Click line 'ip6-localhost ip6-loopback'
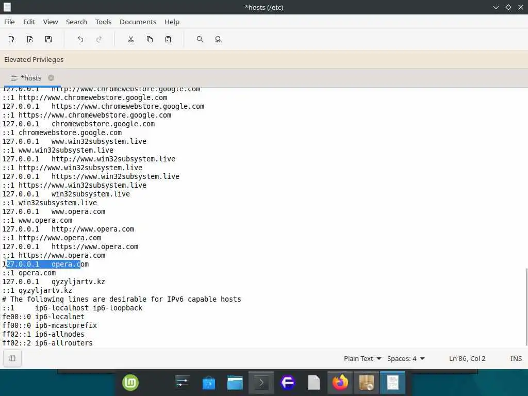Viewport: 528px width, 396px height. click(72, 308)
